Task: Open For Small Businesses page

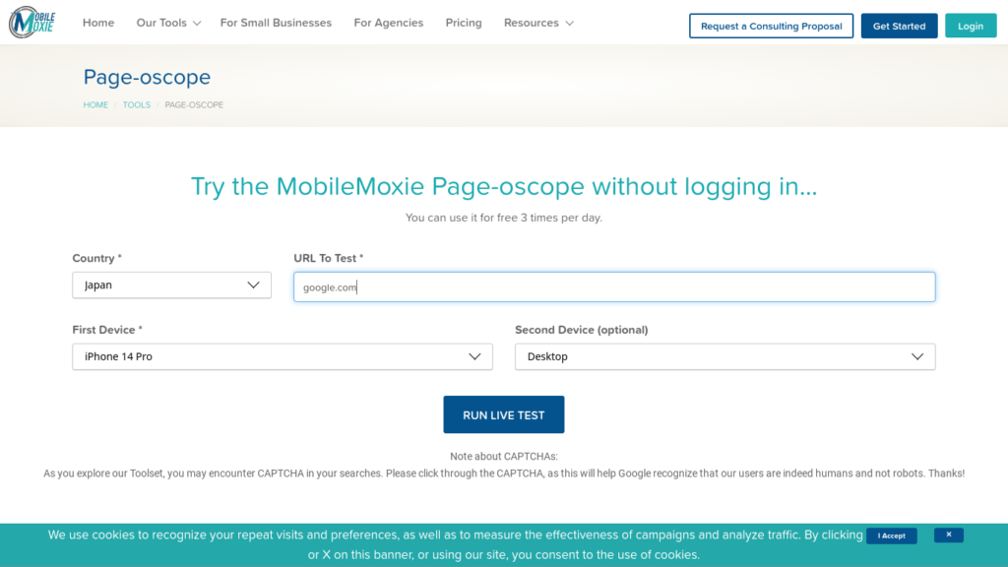Action: tap(276, 23)
